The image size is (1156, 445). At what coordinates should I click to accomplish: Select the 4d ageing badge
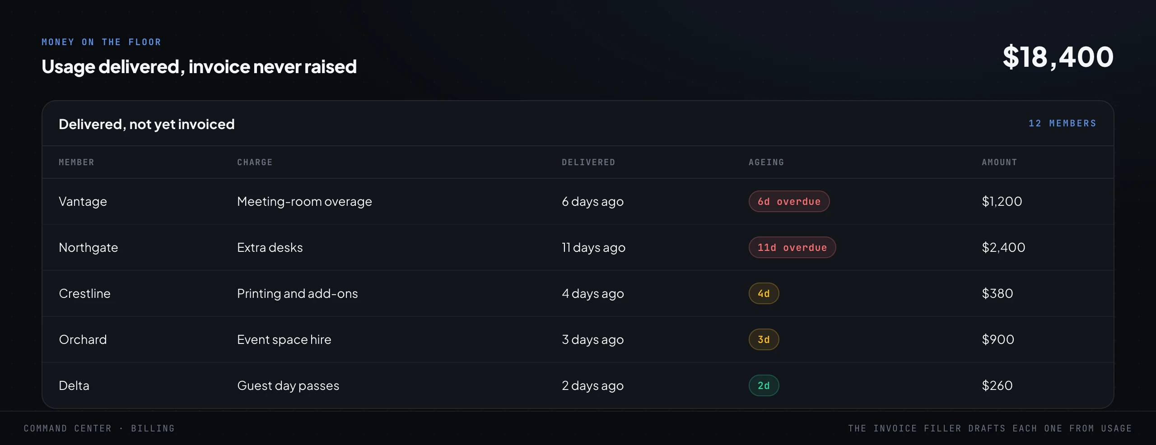(764, 293)
